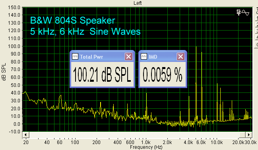The image size is (258, 150).
Task: Click the ST marker icon on the graph
Action: [x=239, y=12]
